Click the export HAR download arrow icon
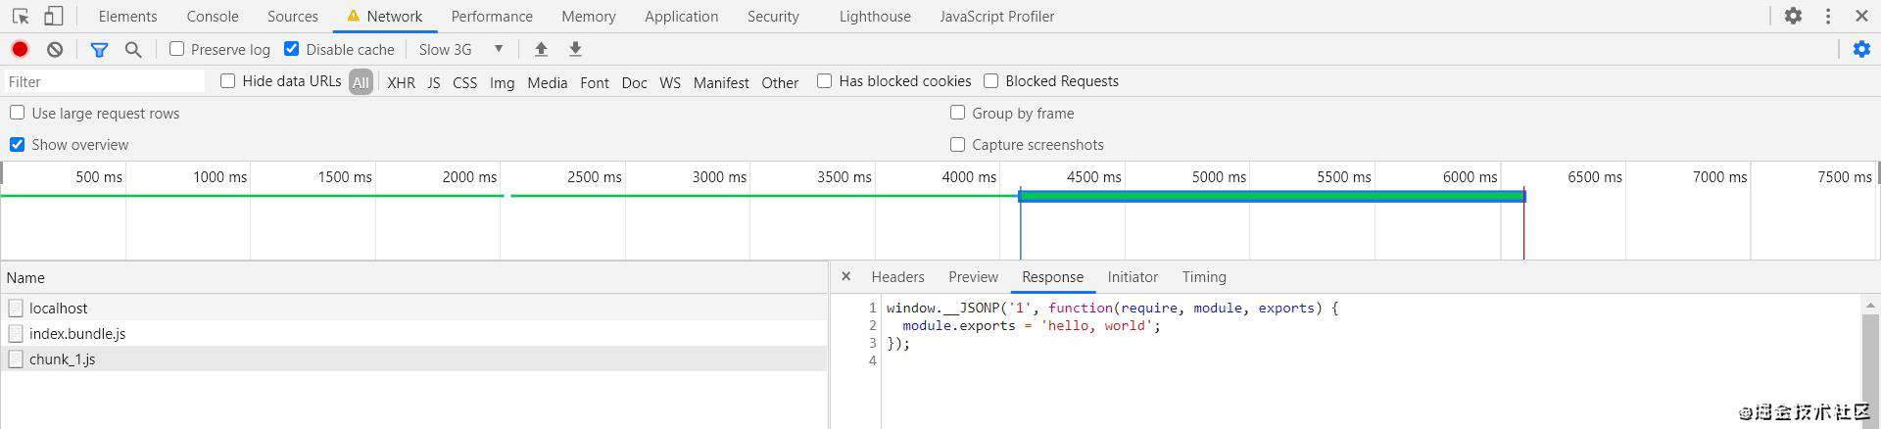 576,49
